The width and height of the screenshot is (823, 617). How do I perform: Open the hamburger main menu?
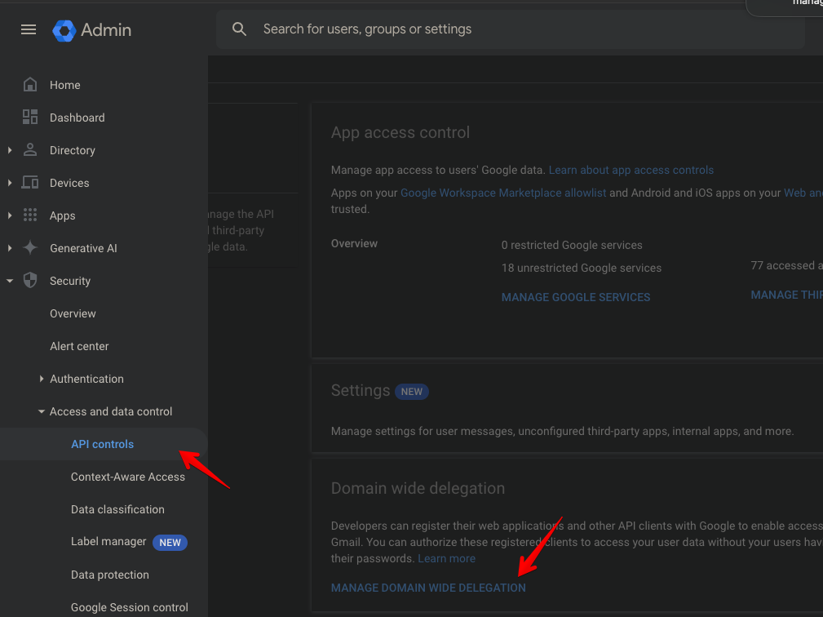[x=29, y=30]
